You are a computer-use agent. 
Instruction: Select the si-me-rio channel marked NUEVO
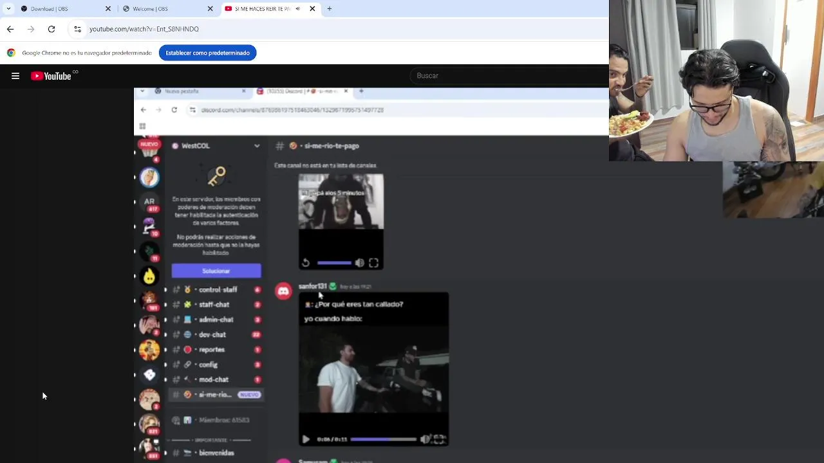[216, 395]
